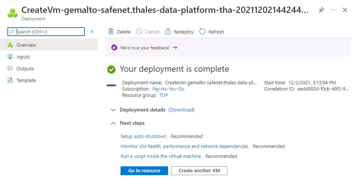Viewport: 355px width, 184px height.
Task: Click the arrow next to feedback text
Action: pyautogui.click(x=175, y=47)
